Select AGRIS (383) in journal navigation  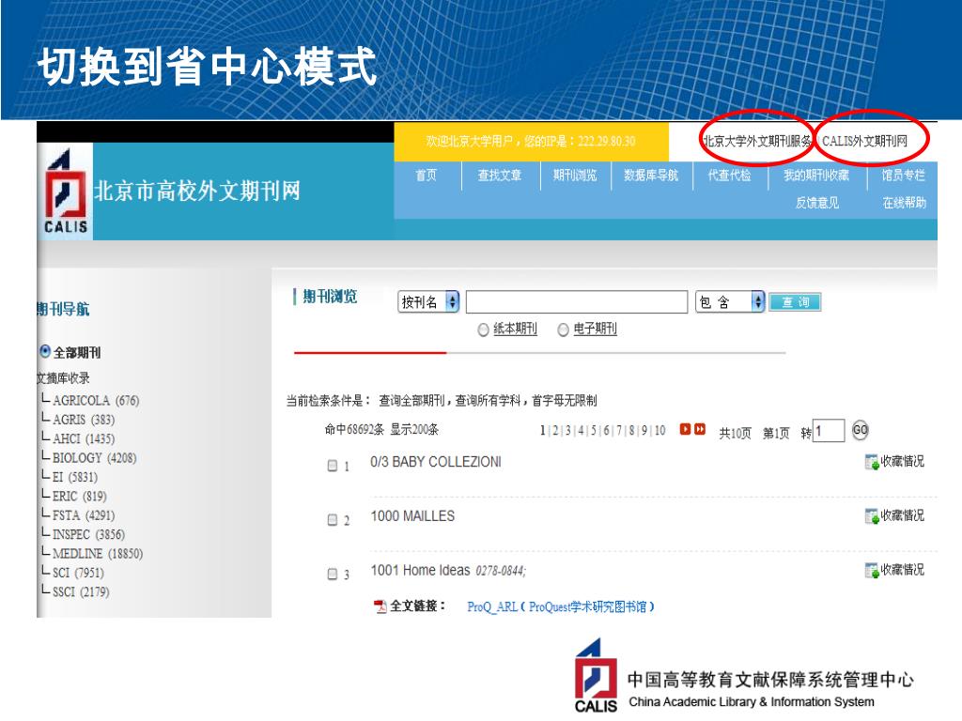84,420
